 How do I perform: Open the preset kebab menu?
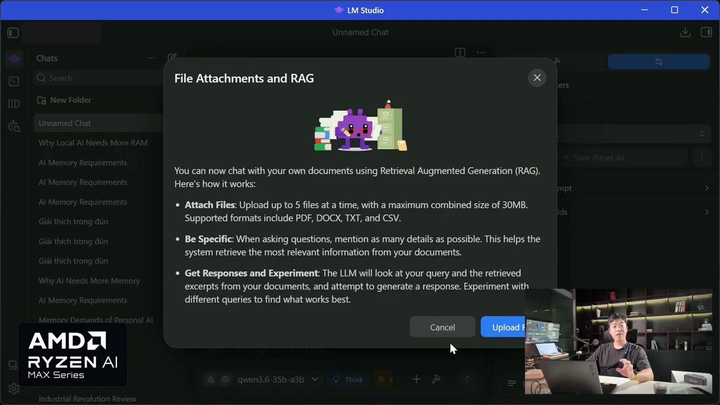(701, 158)
